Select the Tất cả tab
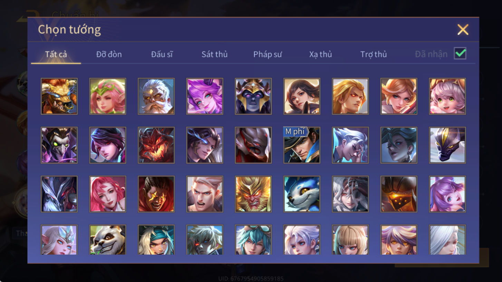The image size is (502, 282). (x=56, y=54)
